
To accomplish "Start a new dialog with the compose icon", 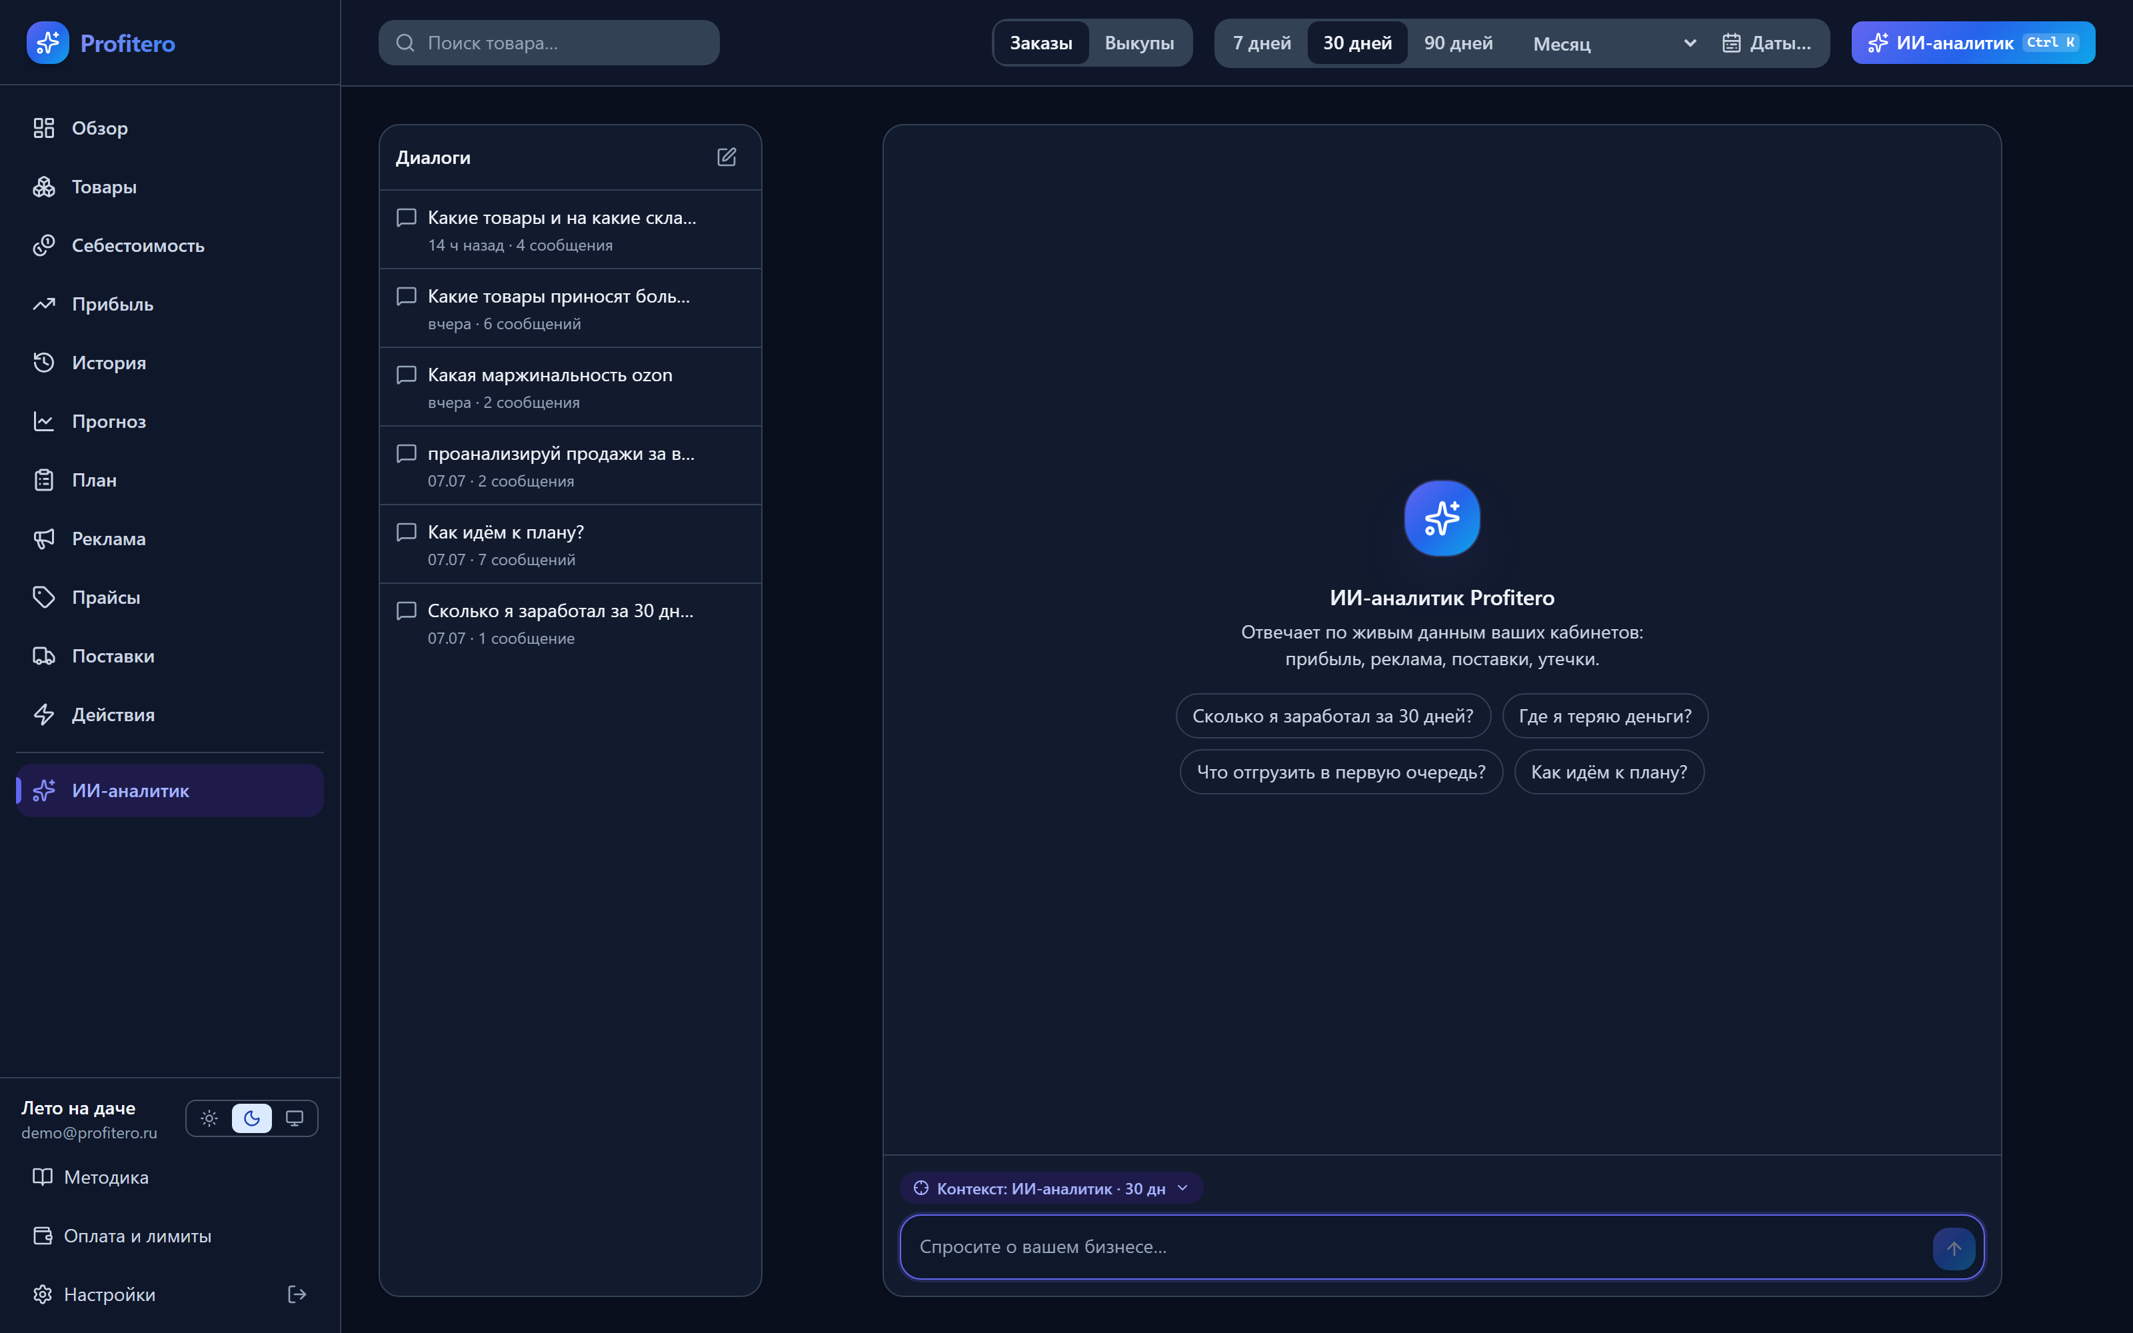I will click(x=727, y=157).
